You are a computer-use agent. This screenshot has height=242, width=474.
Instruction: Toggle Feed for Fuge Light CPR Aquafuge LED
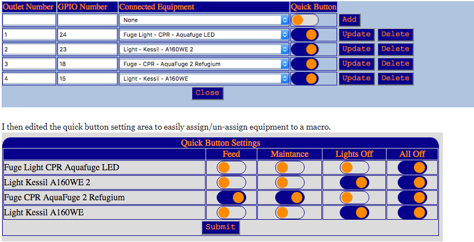231,167
